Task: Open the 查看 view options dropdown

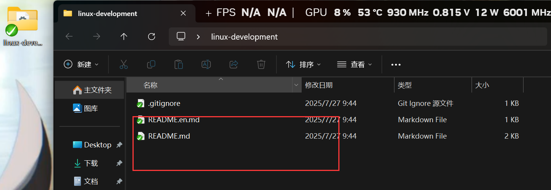Action: coord(354,64)
